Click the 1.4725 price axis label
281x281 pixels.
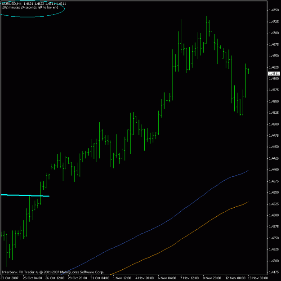(274, 22)
